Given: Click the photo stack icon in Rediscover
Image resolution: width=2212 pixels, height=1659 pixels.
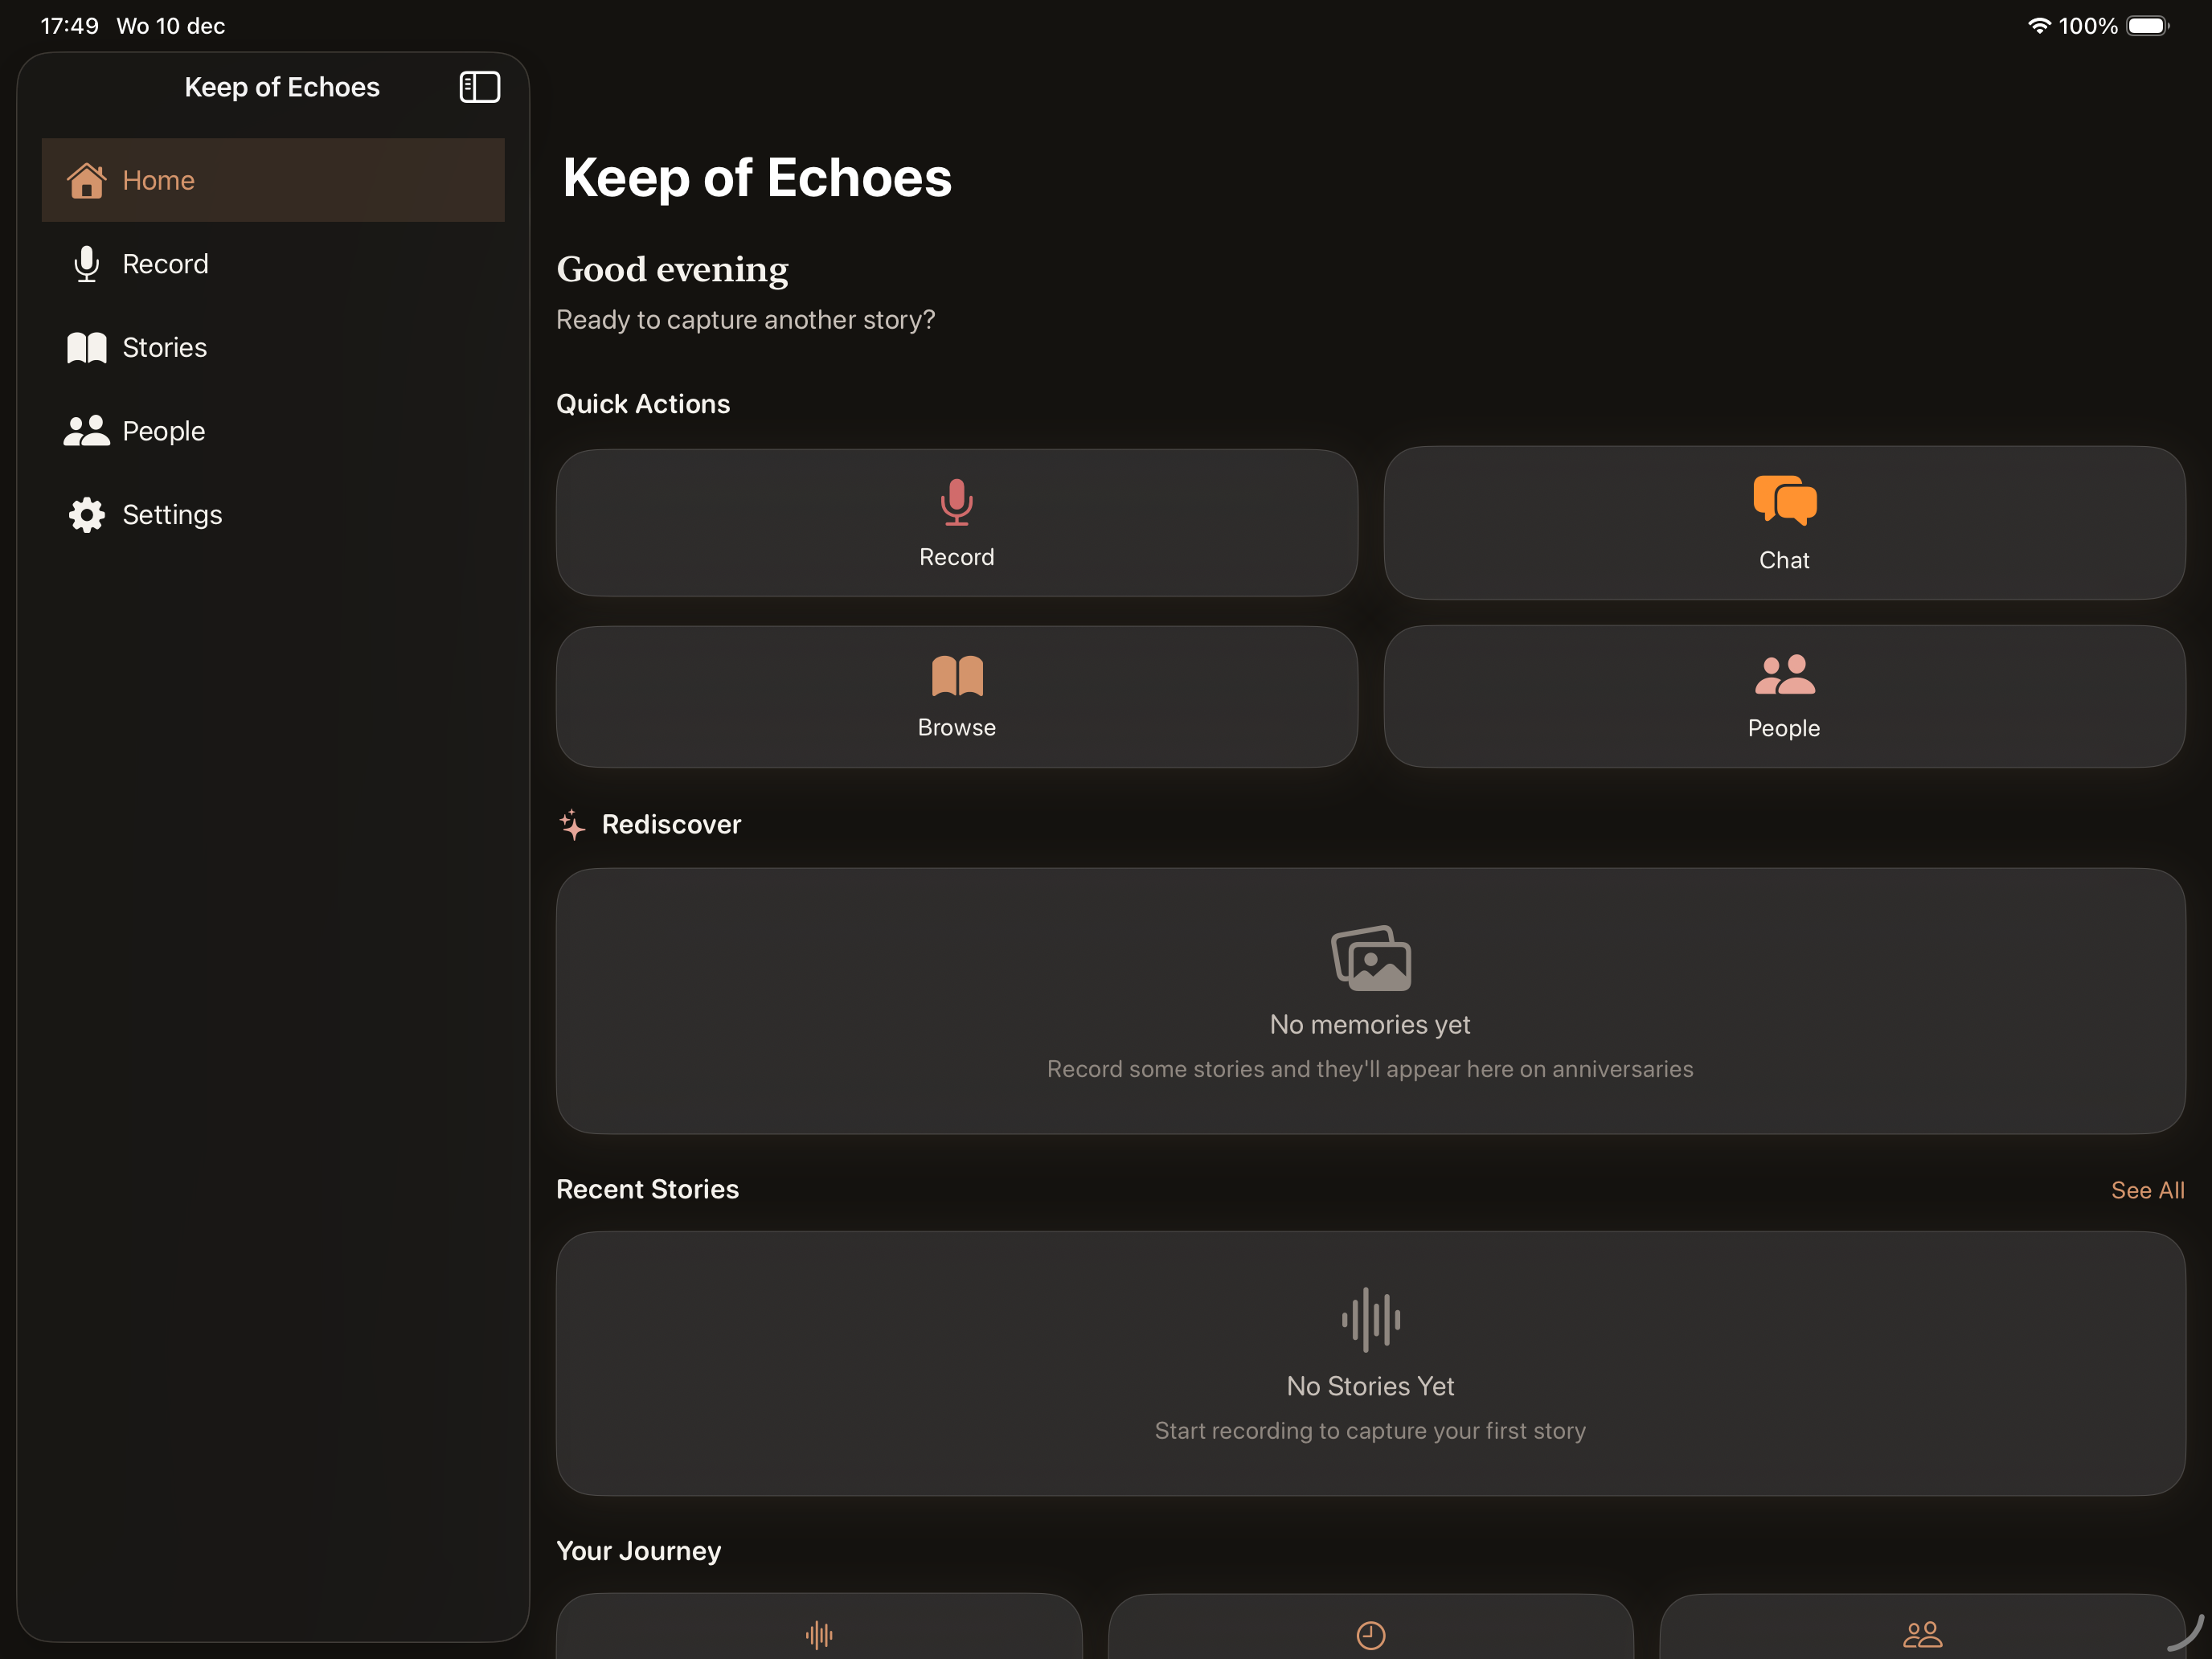Looking at the screenshot, I should (1371, 958).
